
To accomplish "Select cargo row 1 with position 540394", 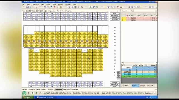I will [139, 18].
